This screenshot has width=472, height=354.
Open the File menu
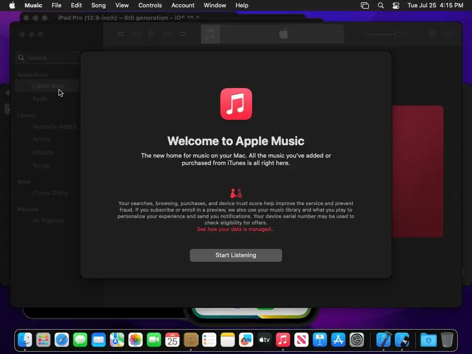[x=56, y=6]
